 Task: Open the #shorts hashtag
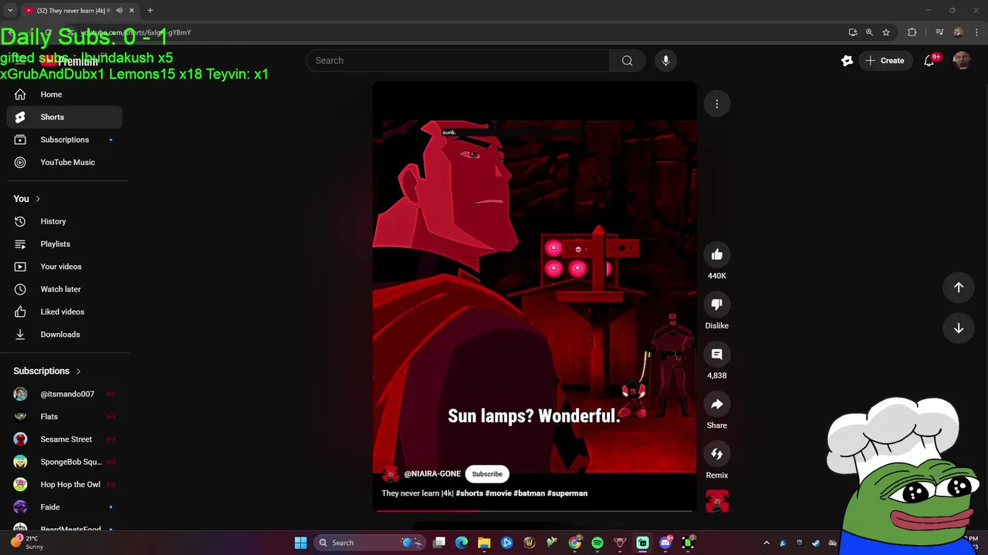[x=469, y=493]
